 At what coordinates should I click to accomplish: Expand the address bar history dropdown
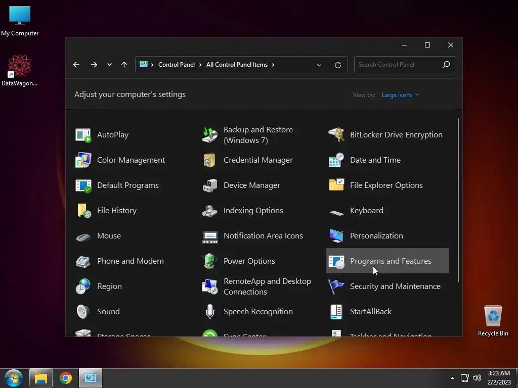pos(319,65)
